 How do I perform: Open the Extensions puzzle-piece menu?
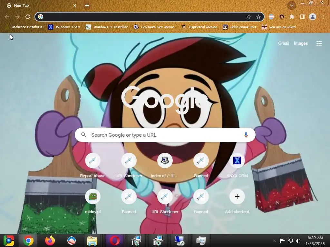(292, 17)
